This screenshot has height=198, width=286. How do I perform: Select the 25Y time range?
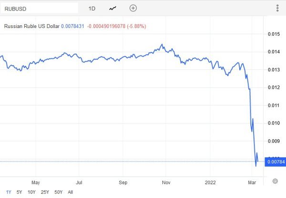coord(45,192)
